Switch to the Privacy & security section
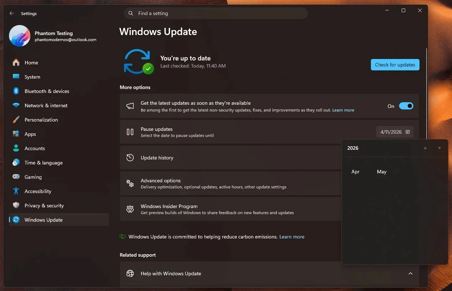 coord(43,206)
